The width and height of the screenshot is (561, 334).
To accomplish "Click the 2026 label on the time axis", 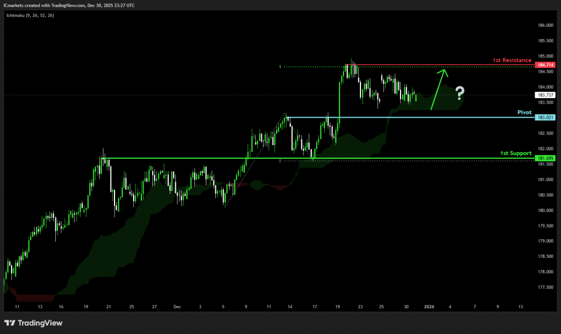I will (429, 307).
